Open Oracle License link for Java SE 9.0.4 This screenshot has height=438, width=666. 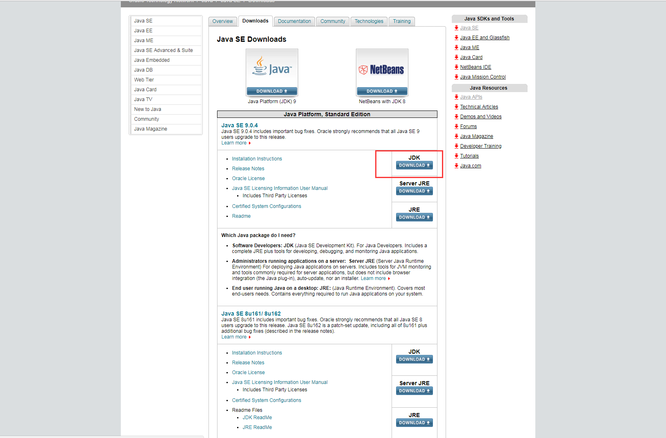(248, 178)
